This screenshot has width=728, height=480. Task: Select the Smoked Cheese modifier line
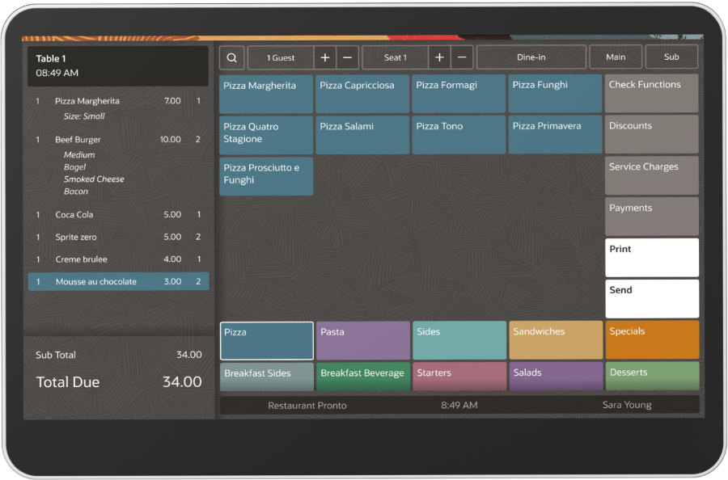94,179
